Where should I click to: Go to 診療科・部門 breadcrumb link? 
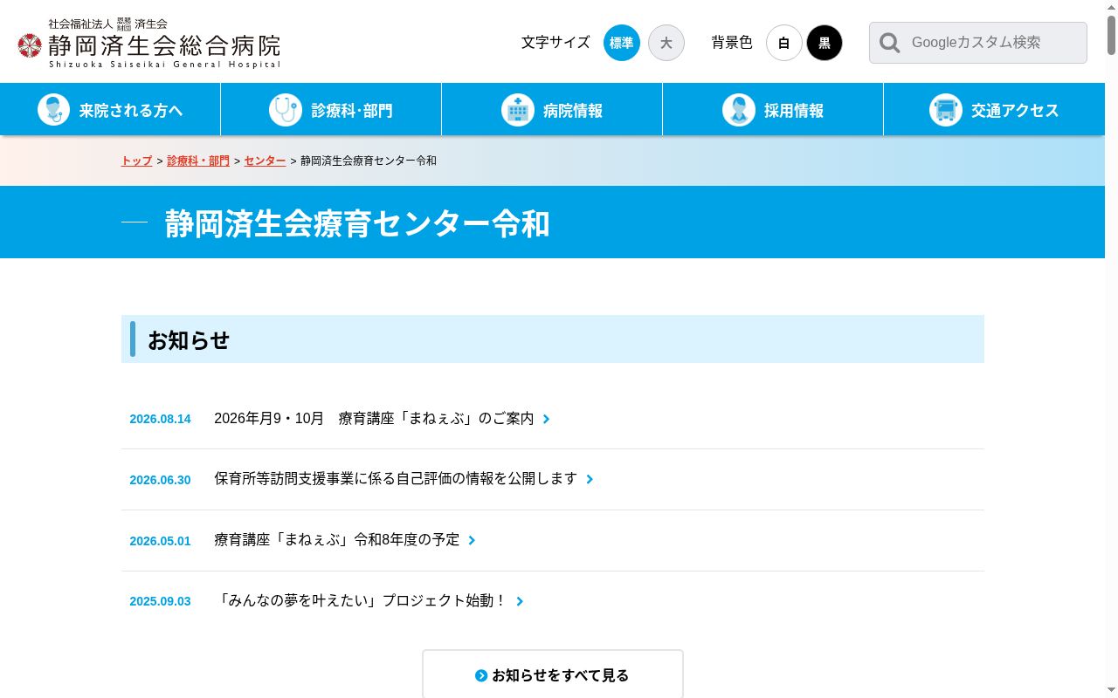point(198,161)
